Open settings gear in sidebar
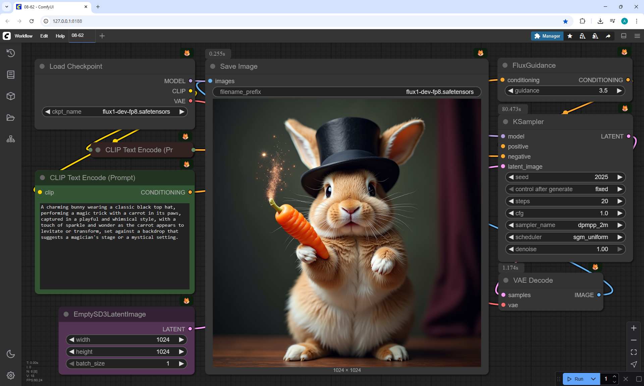The image size is (644, 386). coord(11,375)
